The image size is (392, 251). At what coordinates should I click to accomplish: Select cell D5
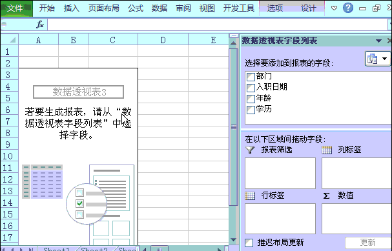click(163, 97)
